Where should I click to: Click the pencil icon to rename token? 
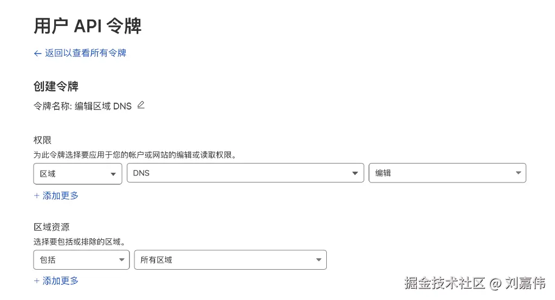click(141, 105)
